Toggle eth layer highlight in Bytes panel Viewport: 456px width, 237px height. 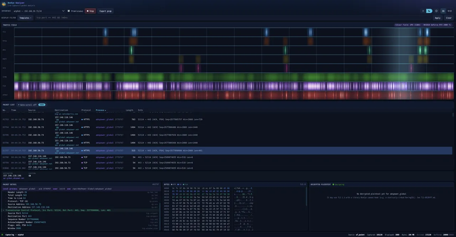coord(174,184)
